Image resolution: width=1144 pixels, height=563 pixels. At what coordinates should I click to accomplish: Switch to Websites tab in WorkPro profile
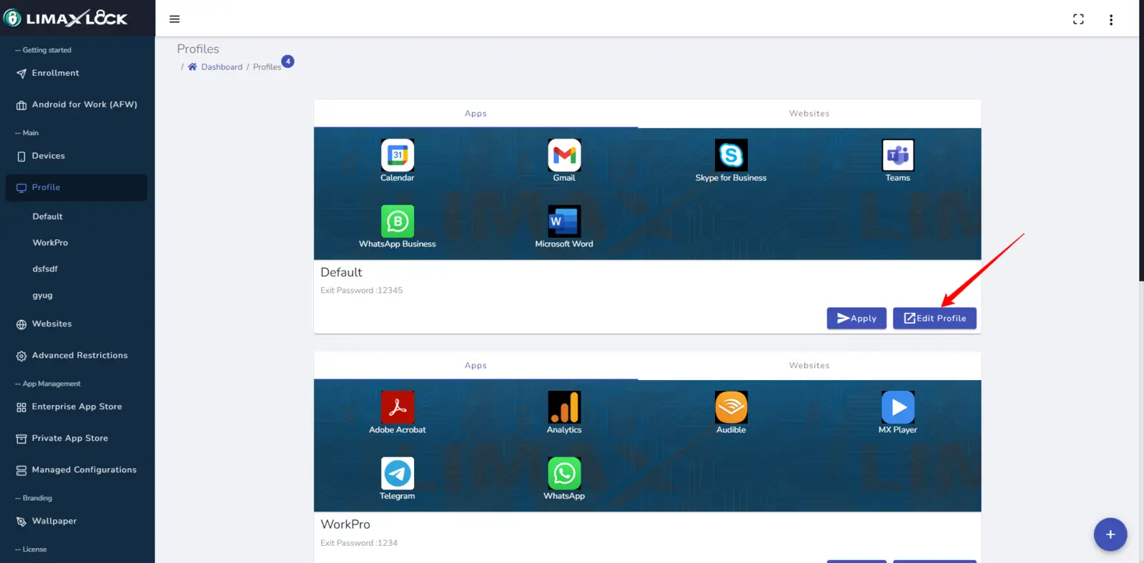[809, 366]
